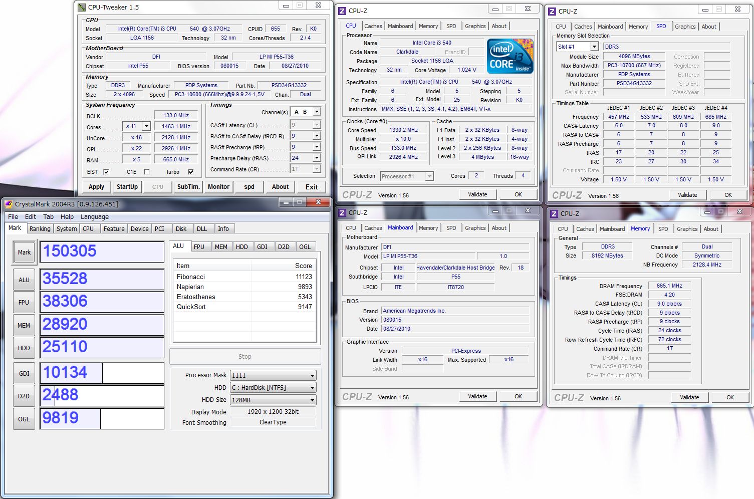Click the OGL score progress bar showing 9819
This screenshot has height=499, width=754.
[x=102, y=419]
